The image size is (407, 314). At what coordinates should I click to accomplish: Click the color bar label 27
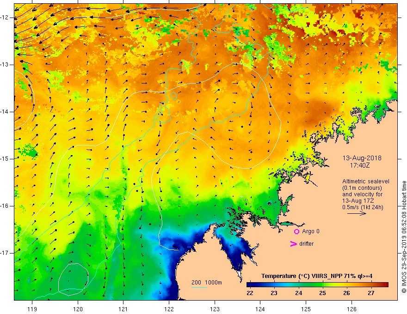371,293
